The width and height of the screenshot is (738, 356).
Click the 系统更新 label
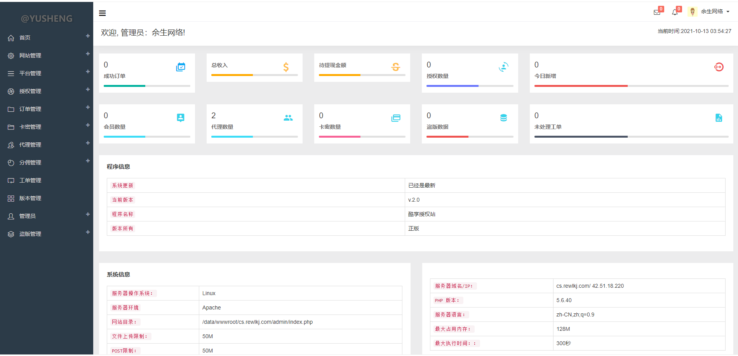pyautogui.click(x=123, y=185)
